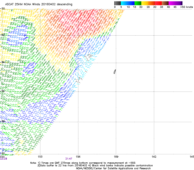Click the longitude label 153
Screen dimensions: 194x170
(x=40, y=157)
